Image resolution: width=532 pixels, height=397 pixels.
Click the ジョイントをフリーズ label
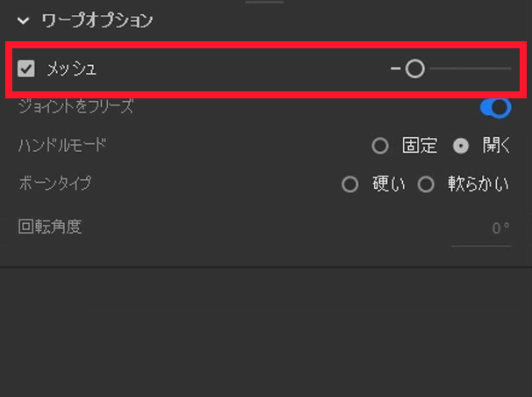click(75, 108)
